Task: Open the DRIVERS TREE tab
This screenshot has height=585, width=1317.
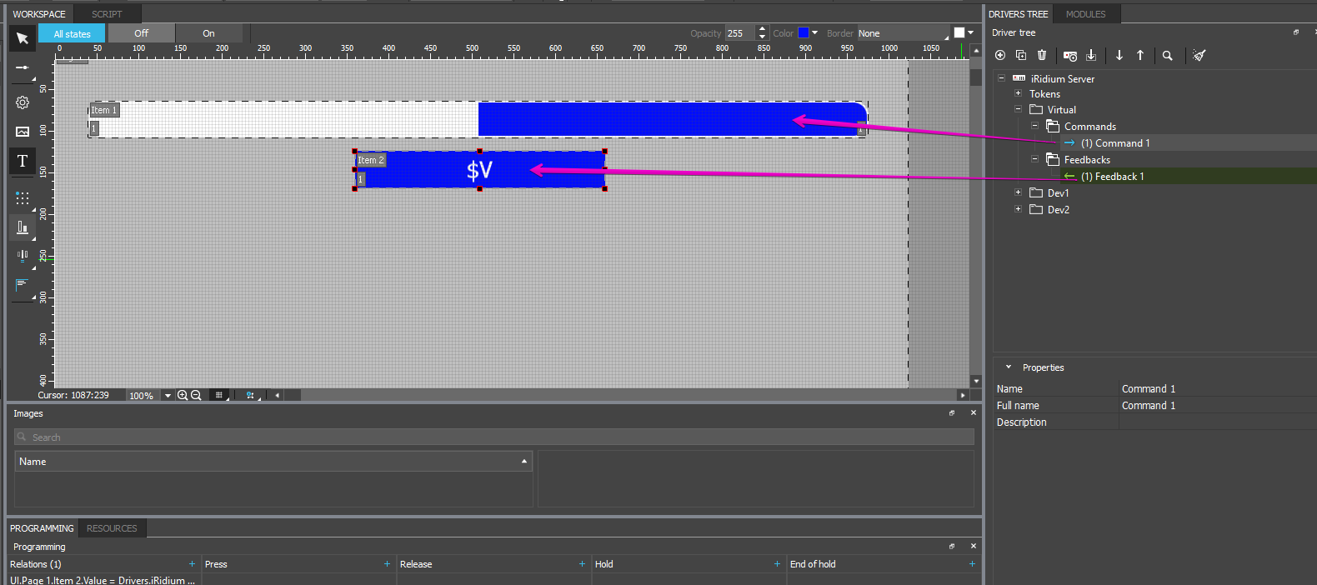Action: [x=1019, y=14]
